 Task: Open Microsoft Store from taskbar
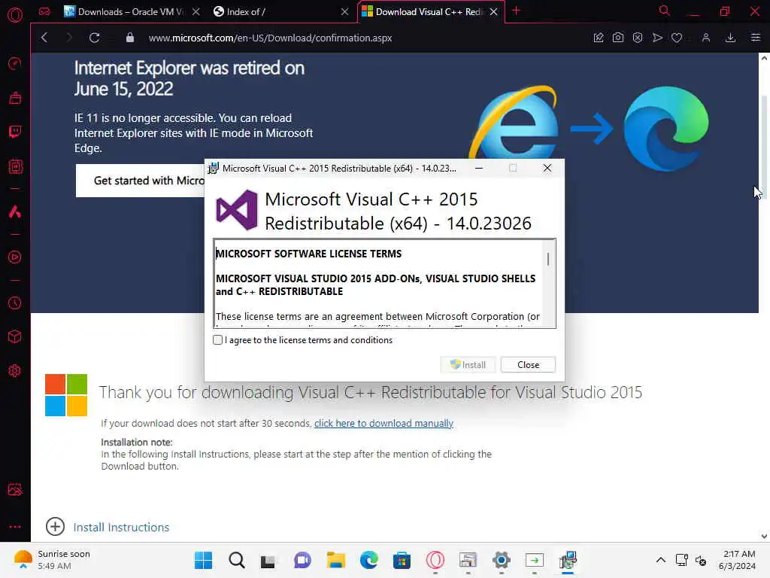point(402,560)
